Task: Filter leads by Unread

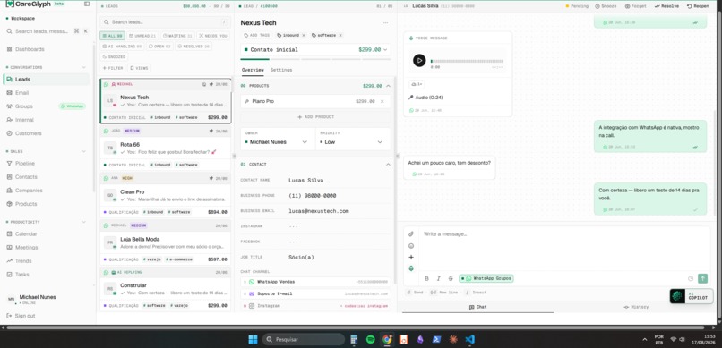Action: point(142,36)
